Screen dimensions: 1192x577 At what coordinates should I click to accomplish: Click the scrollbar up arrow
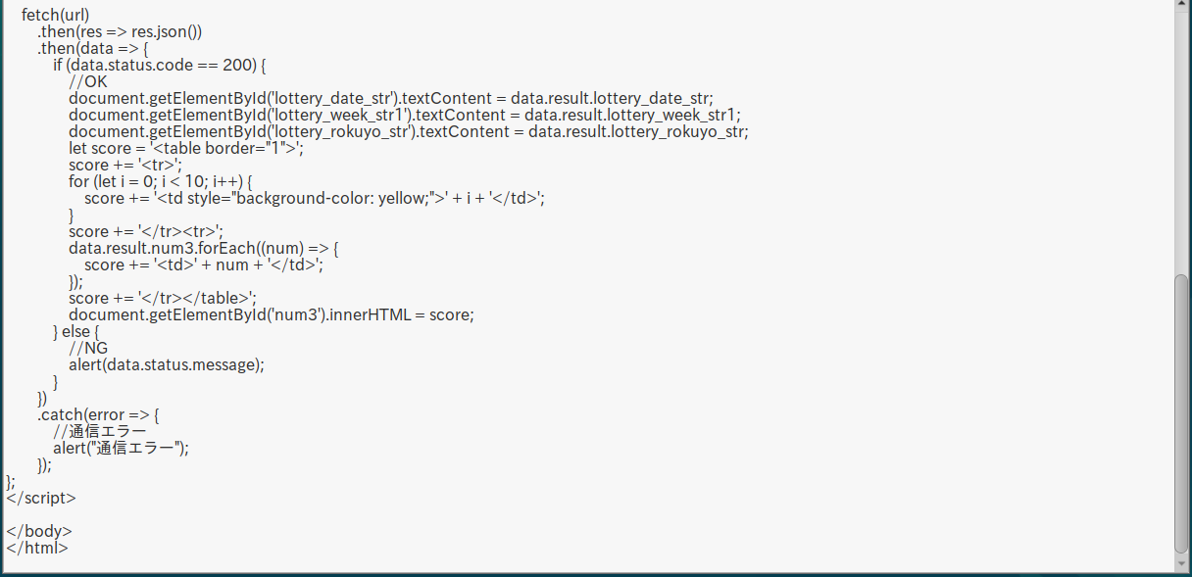click(x=1181, y=5)
